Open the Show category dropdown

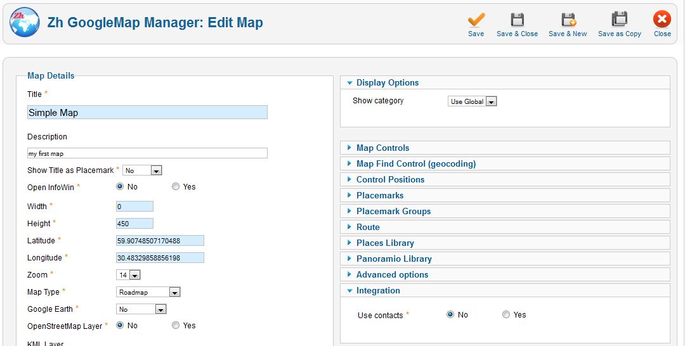click(473, 101)
